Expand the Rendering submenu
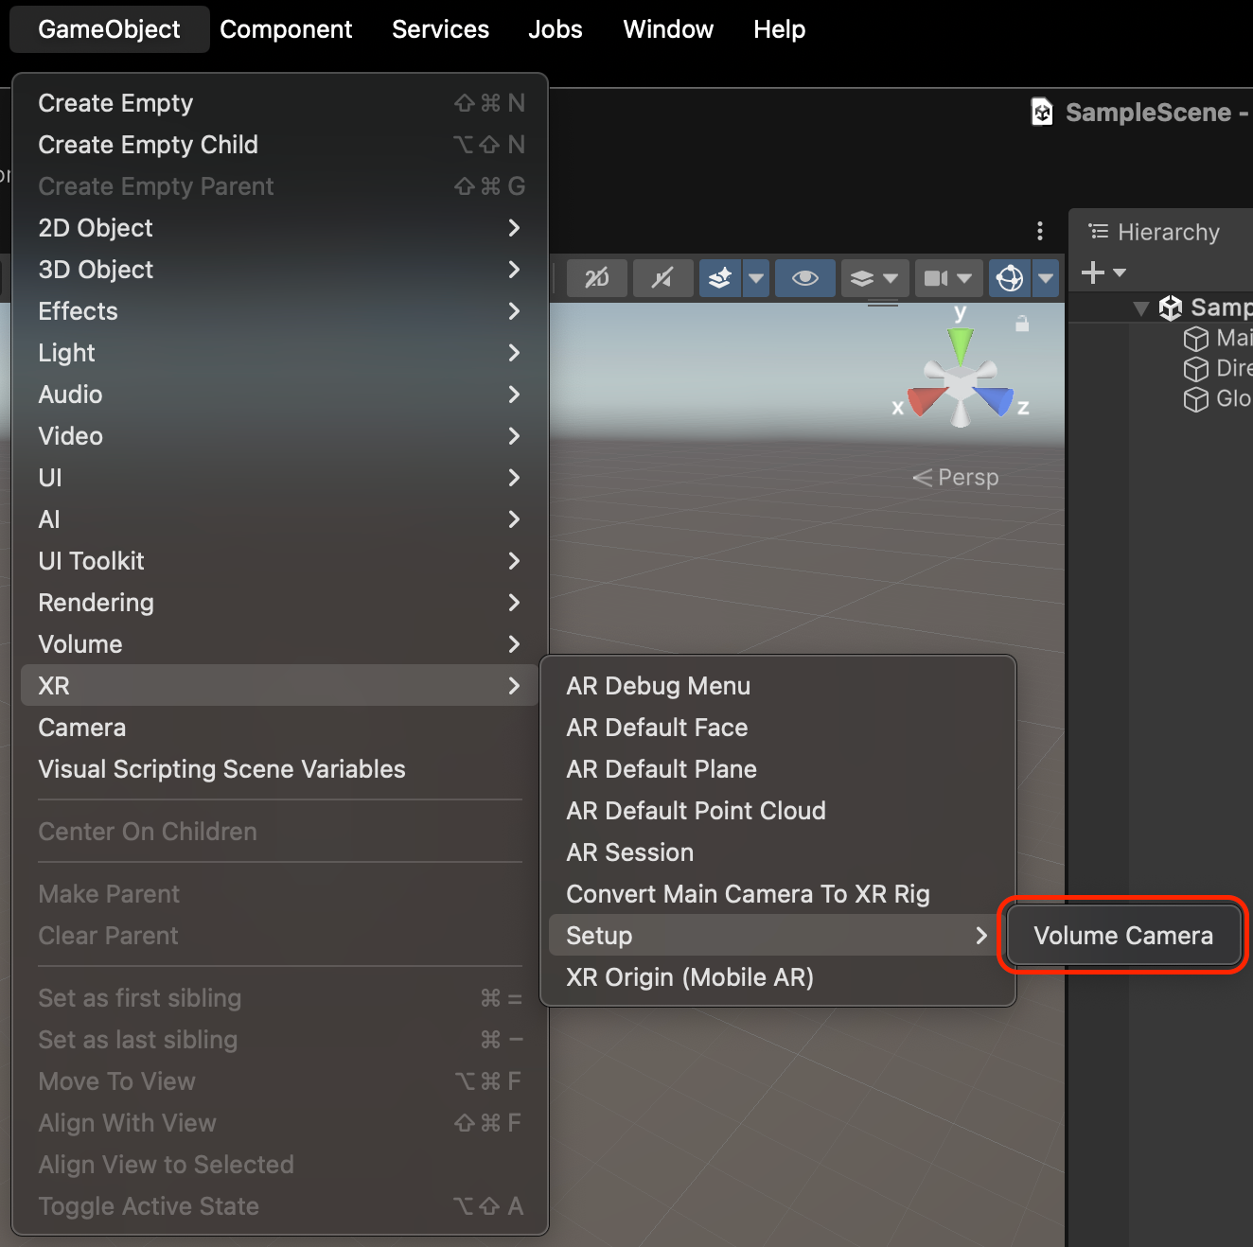Viewport: 1253px width, 1247px height. click(280, 603)
